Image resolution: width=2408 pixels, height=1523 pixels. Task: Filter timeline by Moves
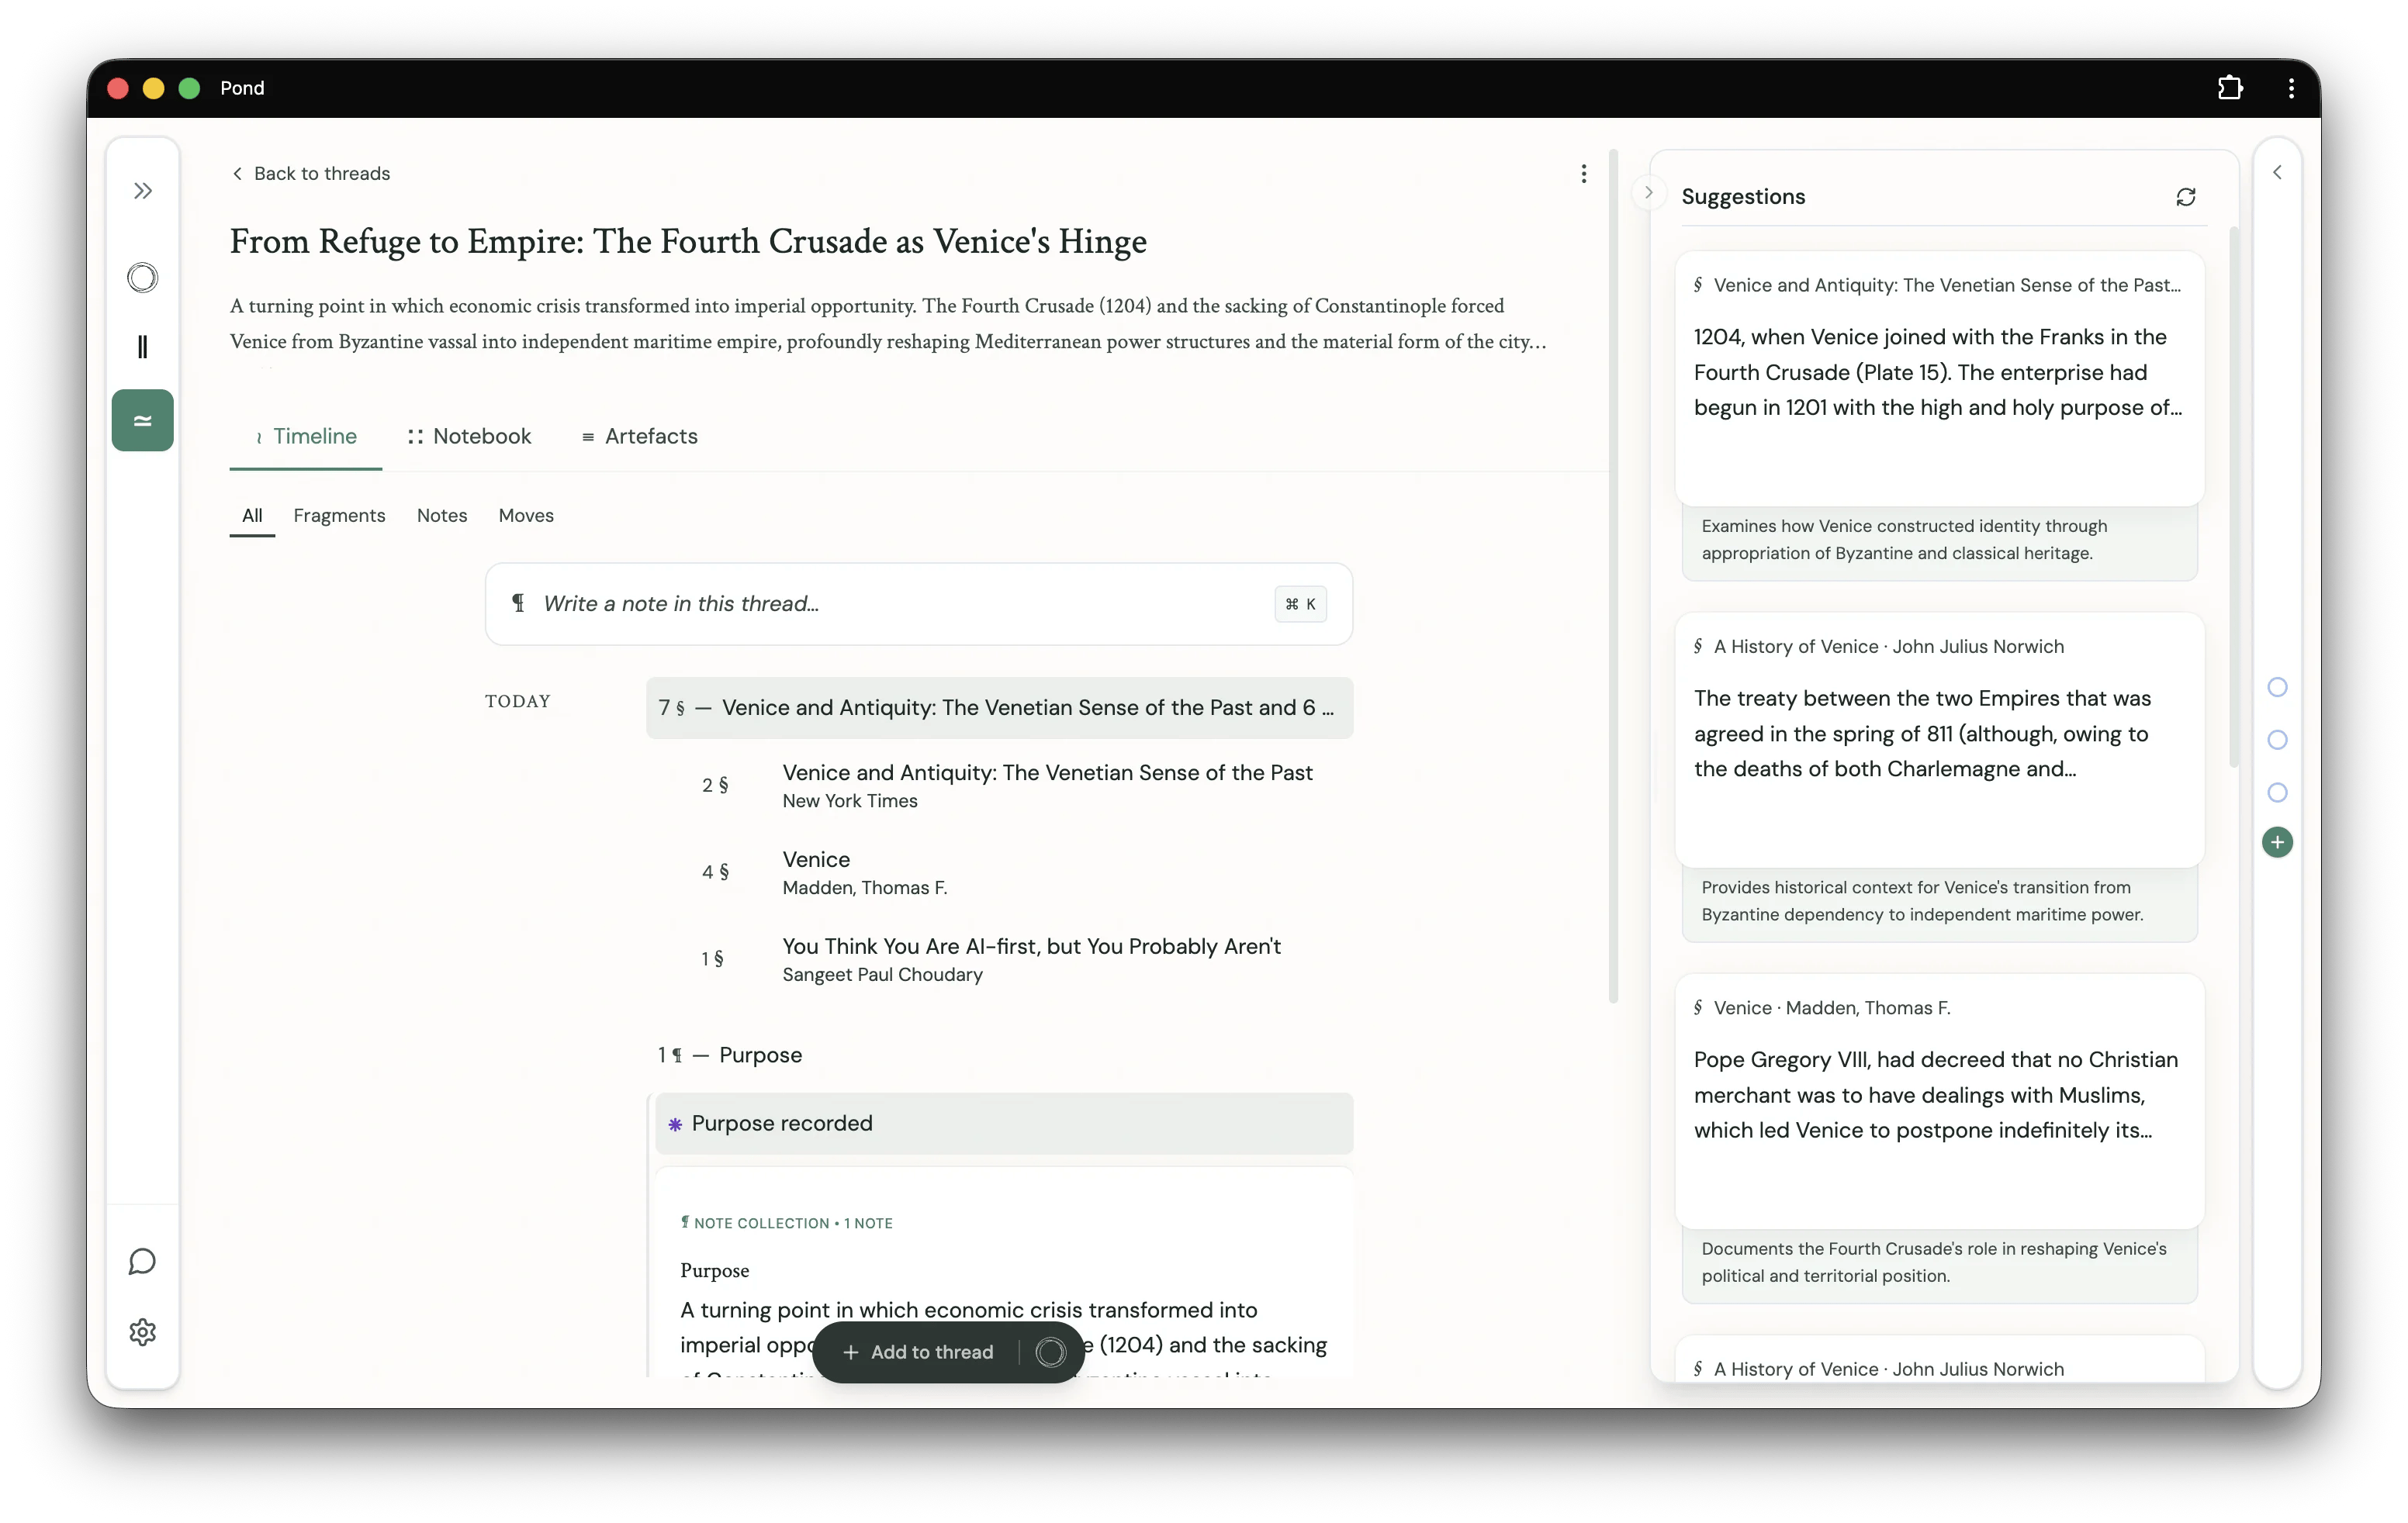[526, 515]
